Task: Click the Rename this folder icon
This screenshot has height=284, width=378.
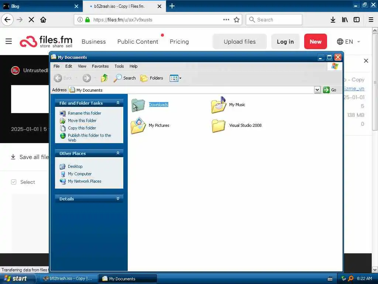Action: coord(63,113)
